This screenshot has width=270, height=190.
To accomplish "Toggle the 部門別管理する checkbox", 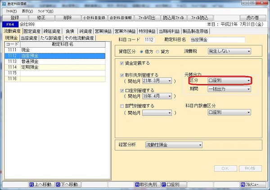I will coord(122,106).
